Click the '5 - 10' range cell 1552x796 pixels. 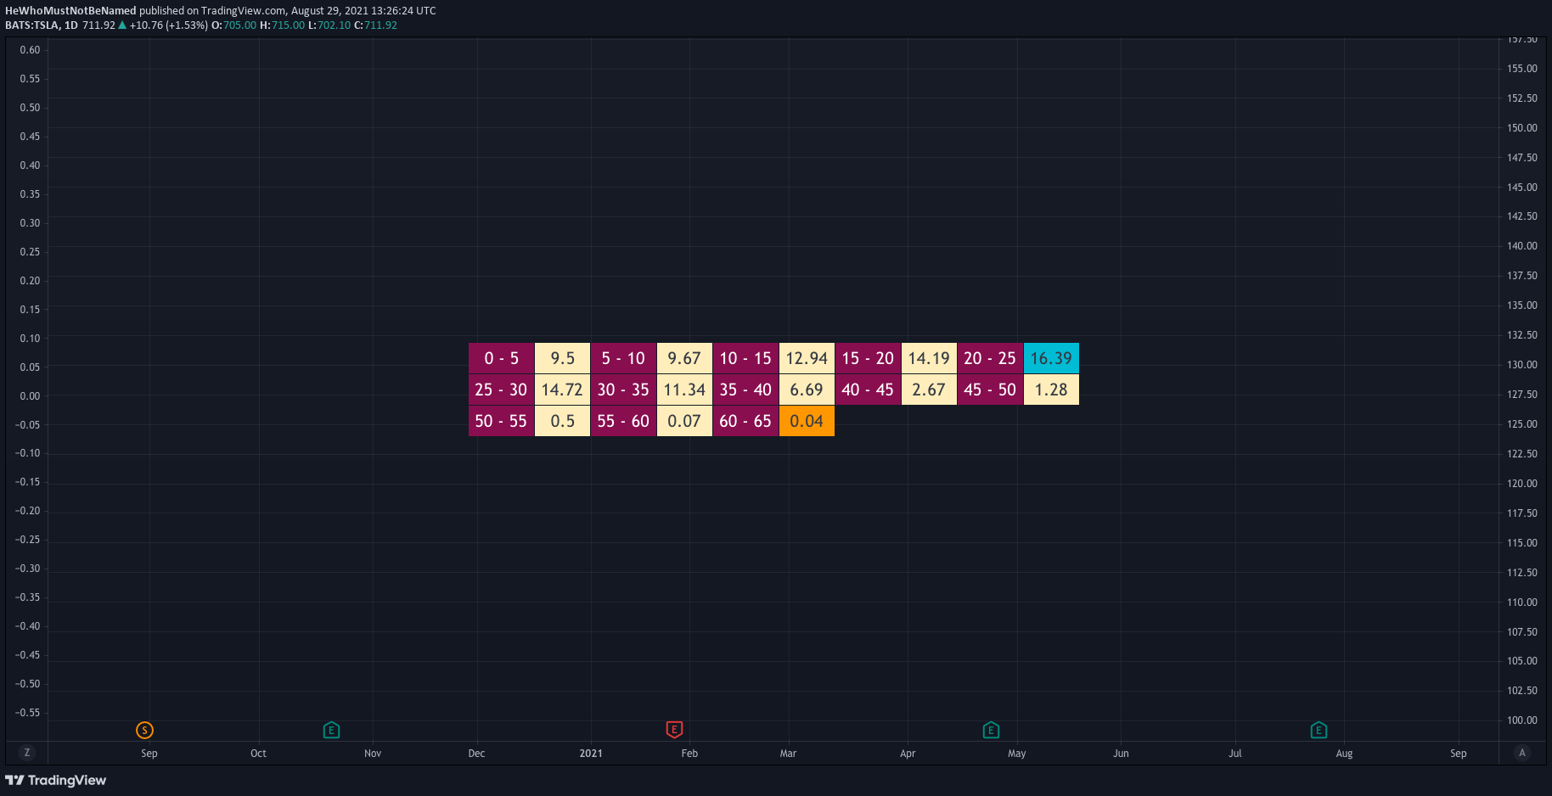[x=623, y=358]
